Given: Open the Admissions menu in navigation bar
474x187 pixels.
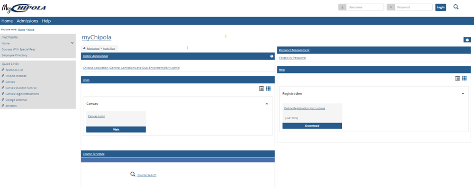Looking at the screenshot, I should pos(27,21).
